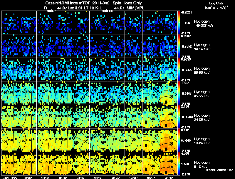The image size is (235, 179).
Task: Click the '0.6682' colorbar value
Action: click(x=186, y=36)
